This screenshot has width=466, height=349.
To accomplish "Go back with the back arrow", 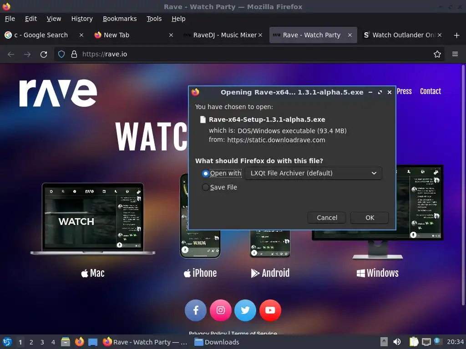I will tap(11, 55).
